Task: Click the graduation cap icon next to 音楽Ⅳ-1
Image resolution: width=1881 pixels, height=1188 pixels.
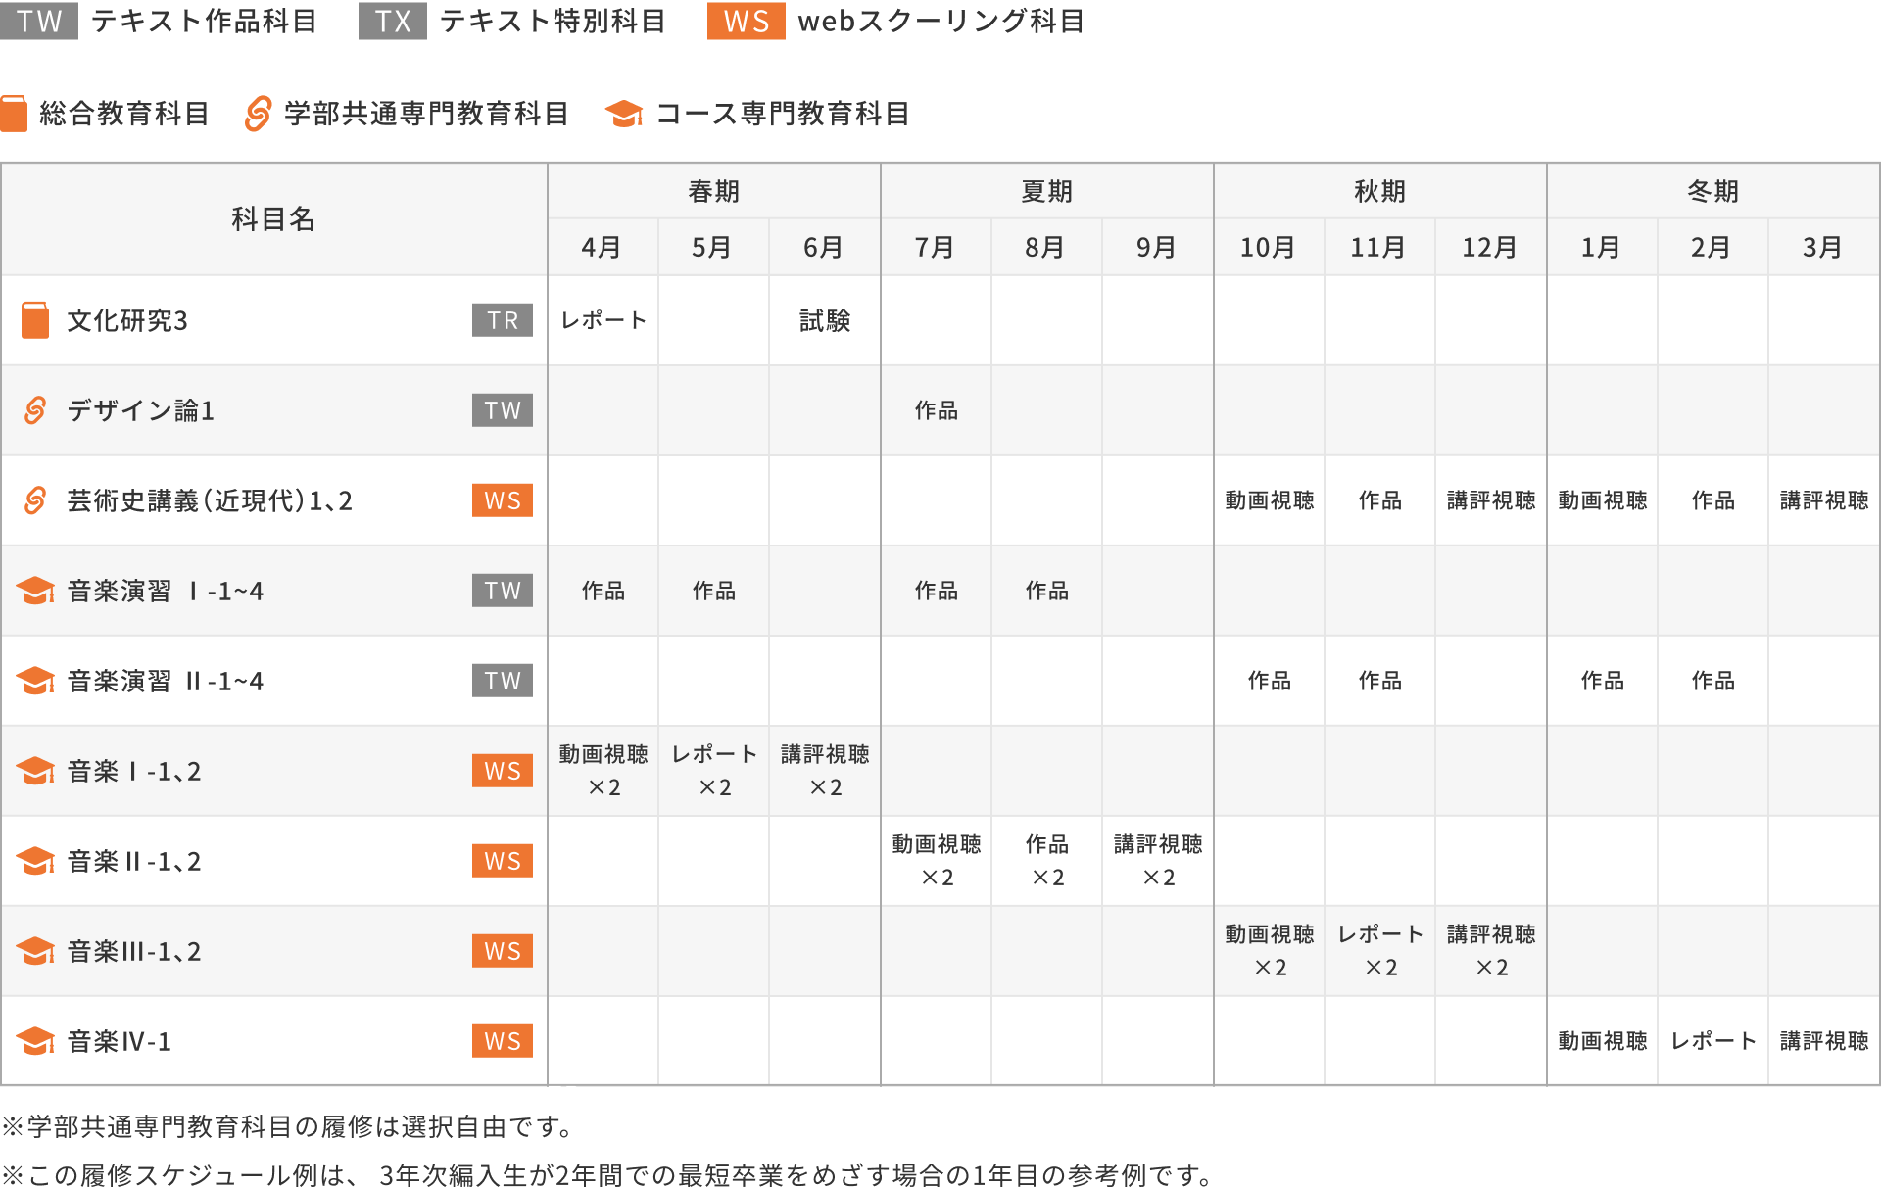Action: pyautogui.click(x=34, y=1041)
